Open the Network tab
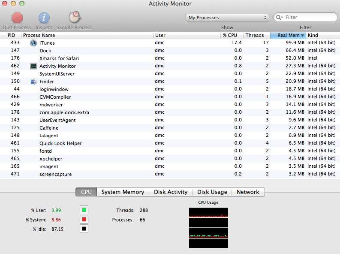This screenshot has width=340, height=254. pos(248,192)
